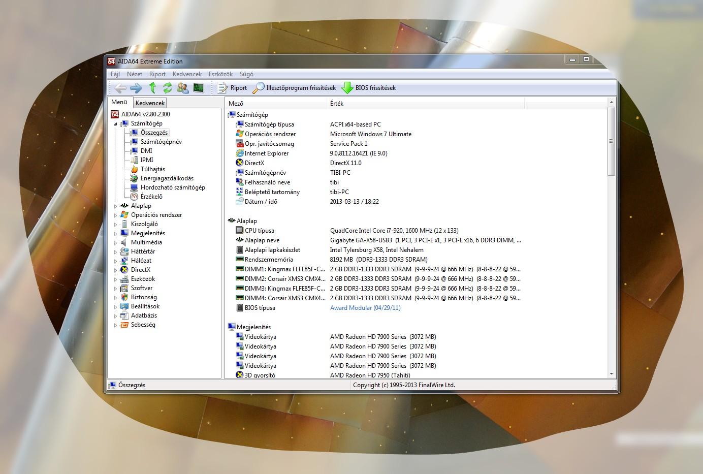This screenshot has width=703, height=474.
Task: Click the Sebesség benchmark icon
Action: [124, 325]
